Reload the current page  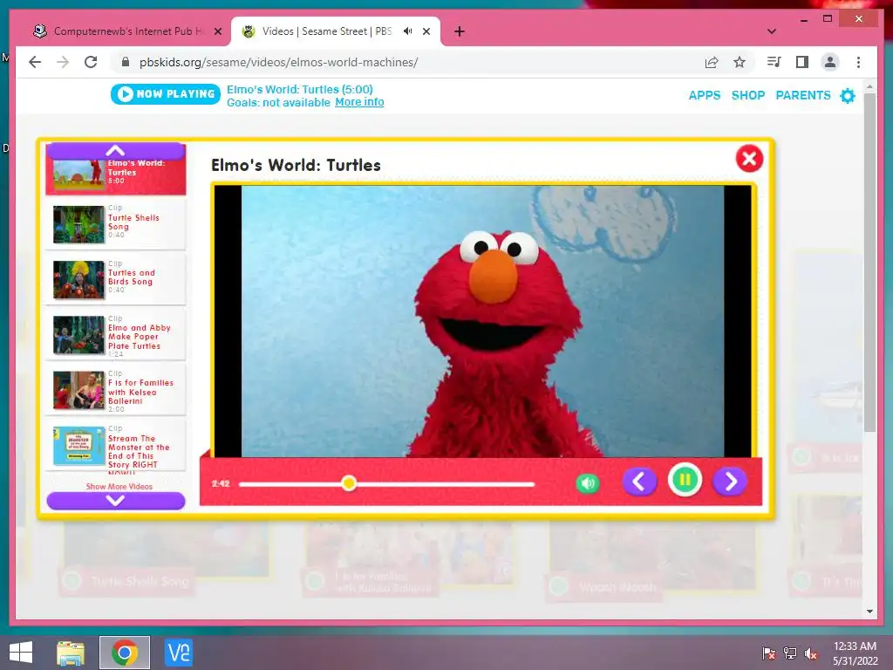[x=91, y=62]
